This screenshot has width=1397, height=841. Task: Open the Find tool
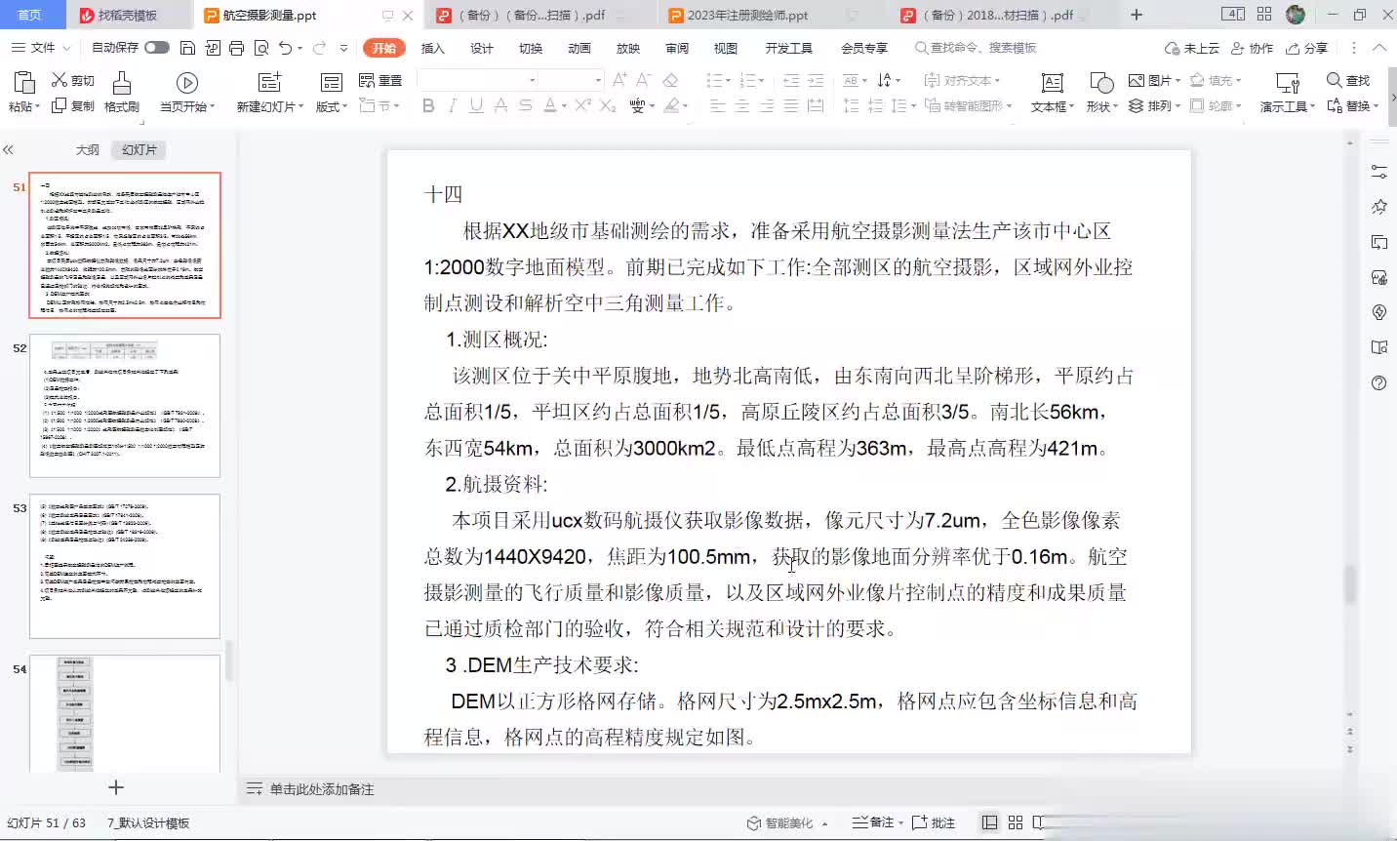[1347, 80]
